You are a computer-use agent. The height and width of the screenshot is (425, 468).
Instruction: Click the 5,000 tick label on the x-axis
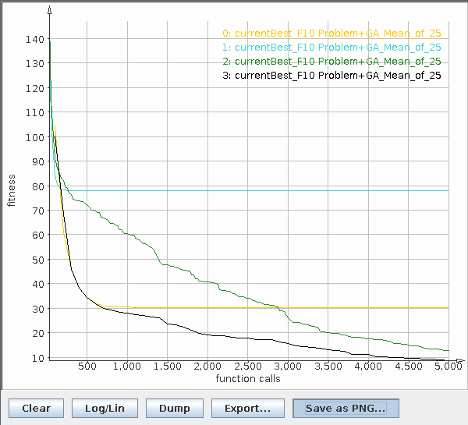(x=447, y=367)
